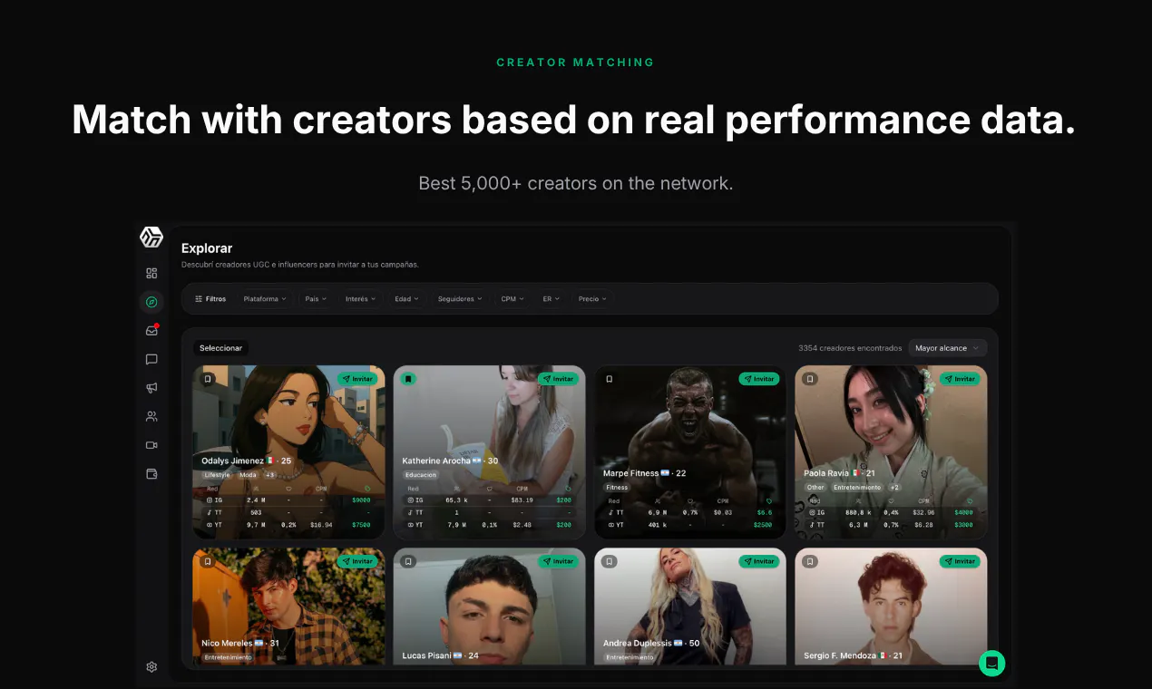
Task: Open the Mayor alcance sort dropdown
Action: (947, 348)
